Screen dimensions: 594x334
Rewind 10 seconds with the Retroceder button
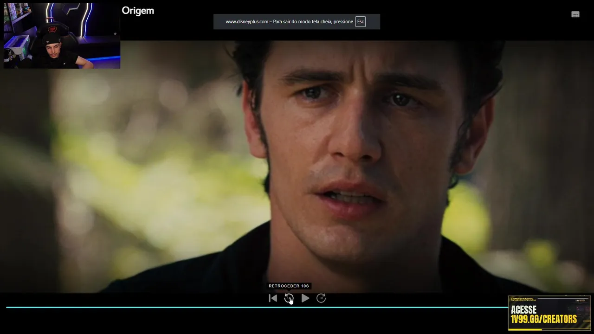[289, 298]
